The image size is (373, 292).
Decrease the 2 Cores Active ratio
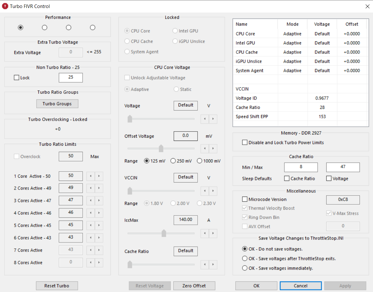(x=91, y=188)
